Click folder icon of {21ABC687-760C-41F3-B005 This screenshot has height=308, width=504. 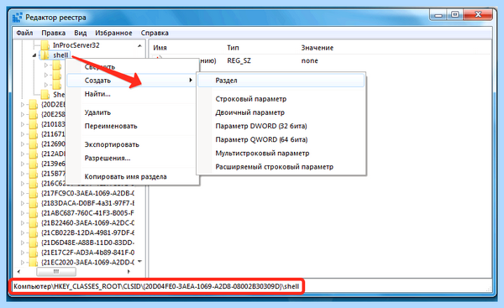pyautogui.click(x=33, y=213)
